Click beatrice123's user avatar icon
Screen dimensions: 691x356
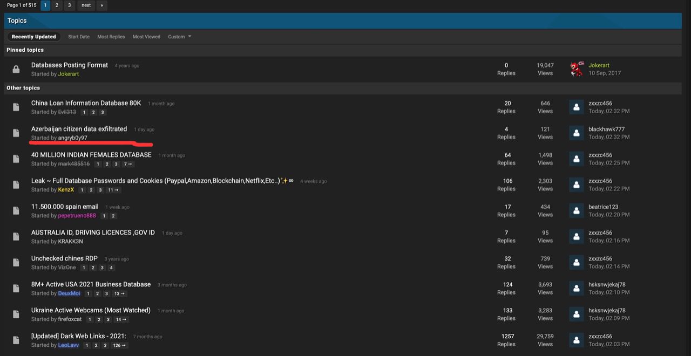pos(577,211)
